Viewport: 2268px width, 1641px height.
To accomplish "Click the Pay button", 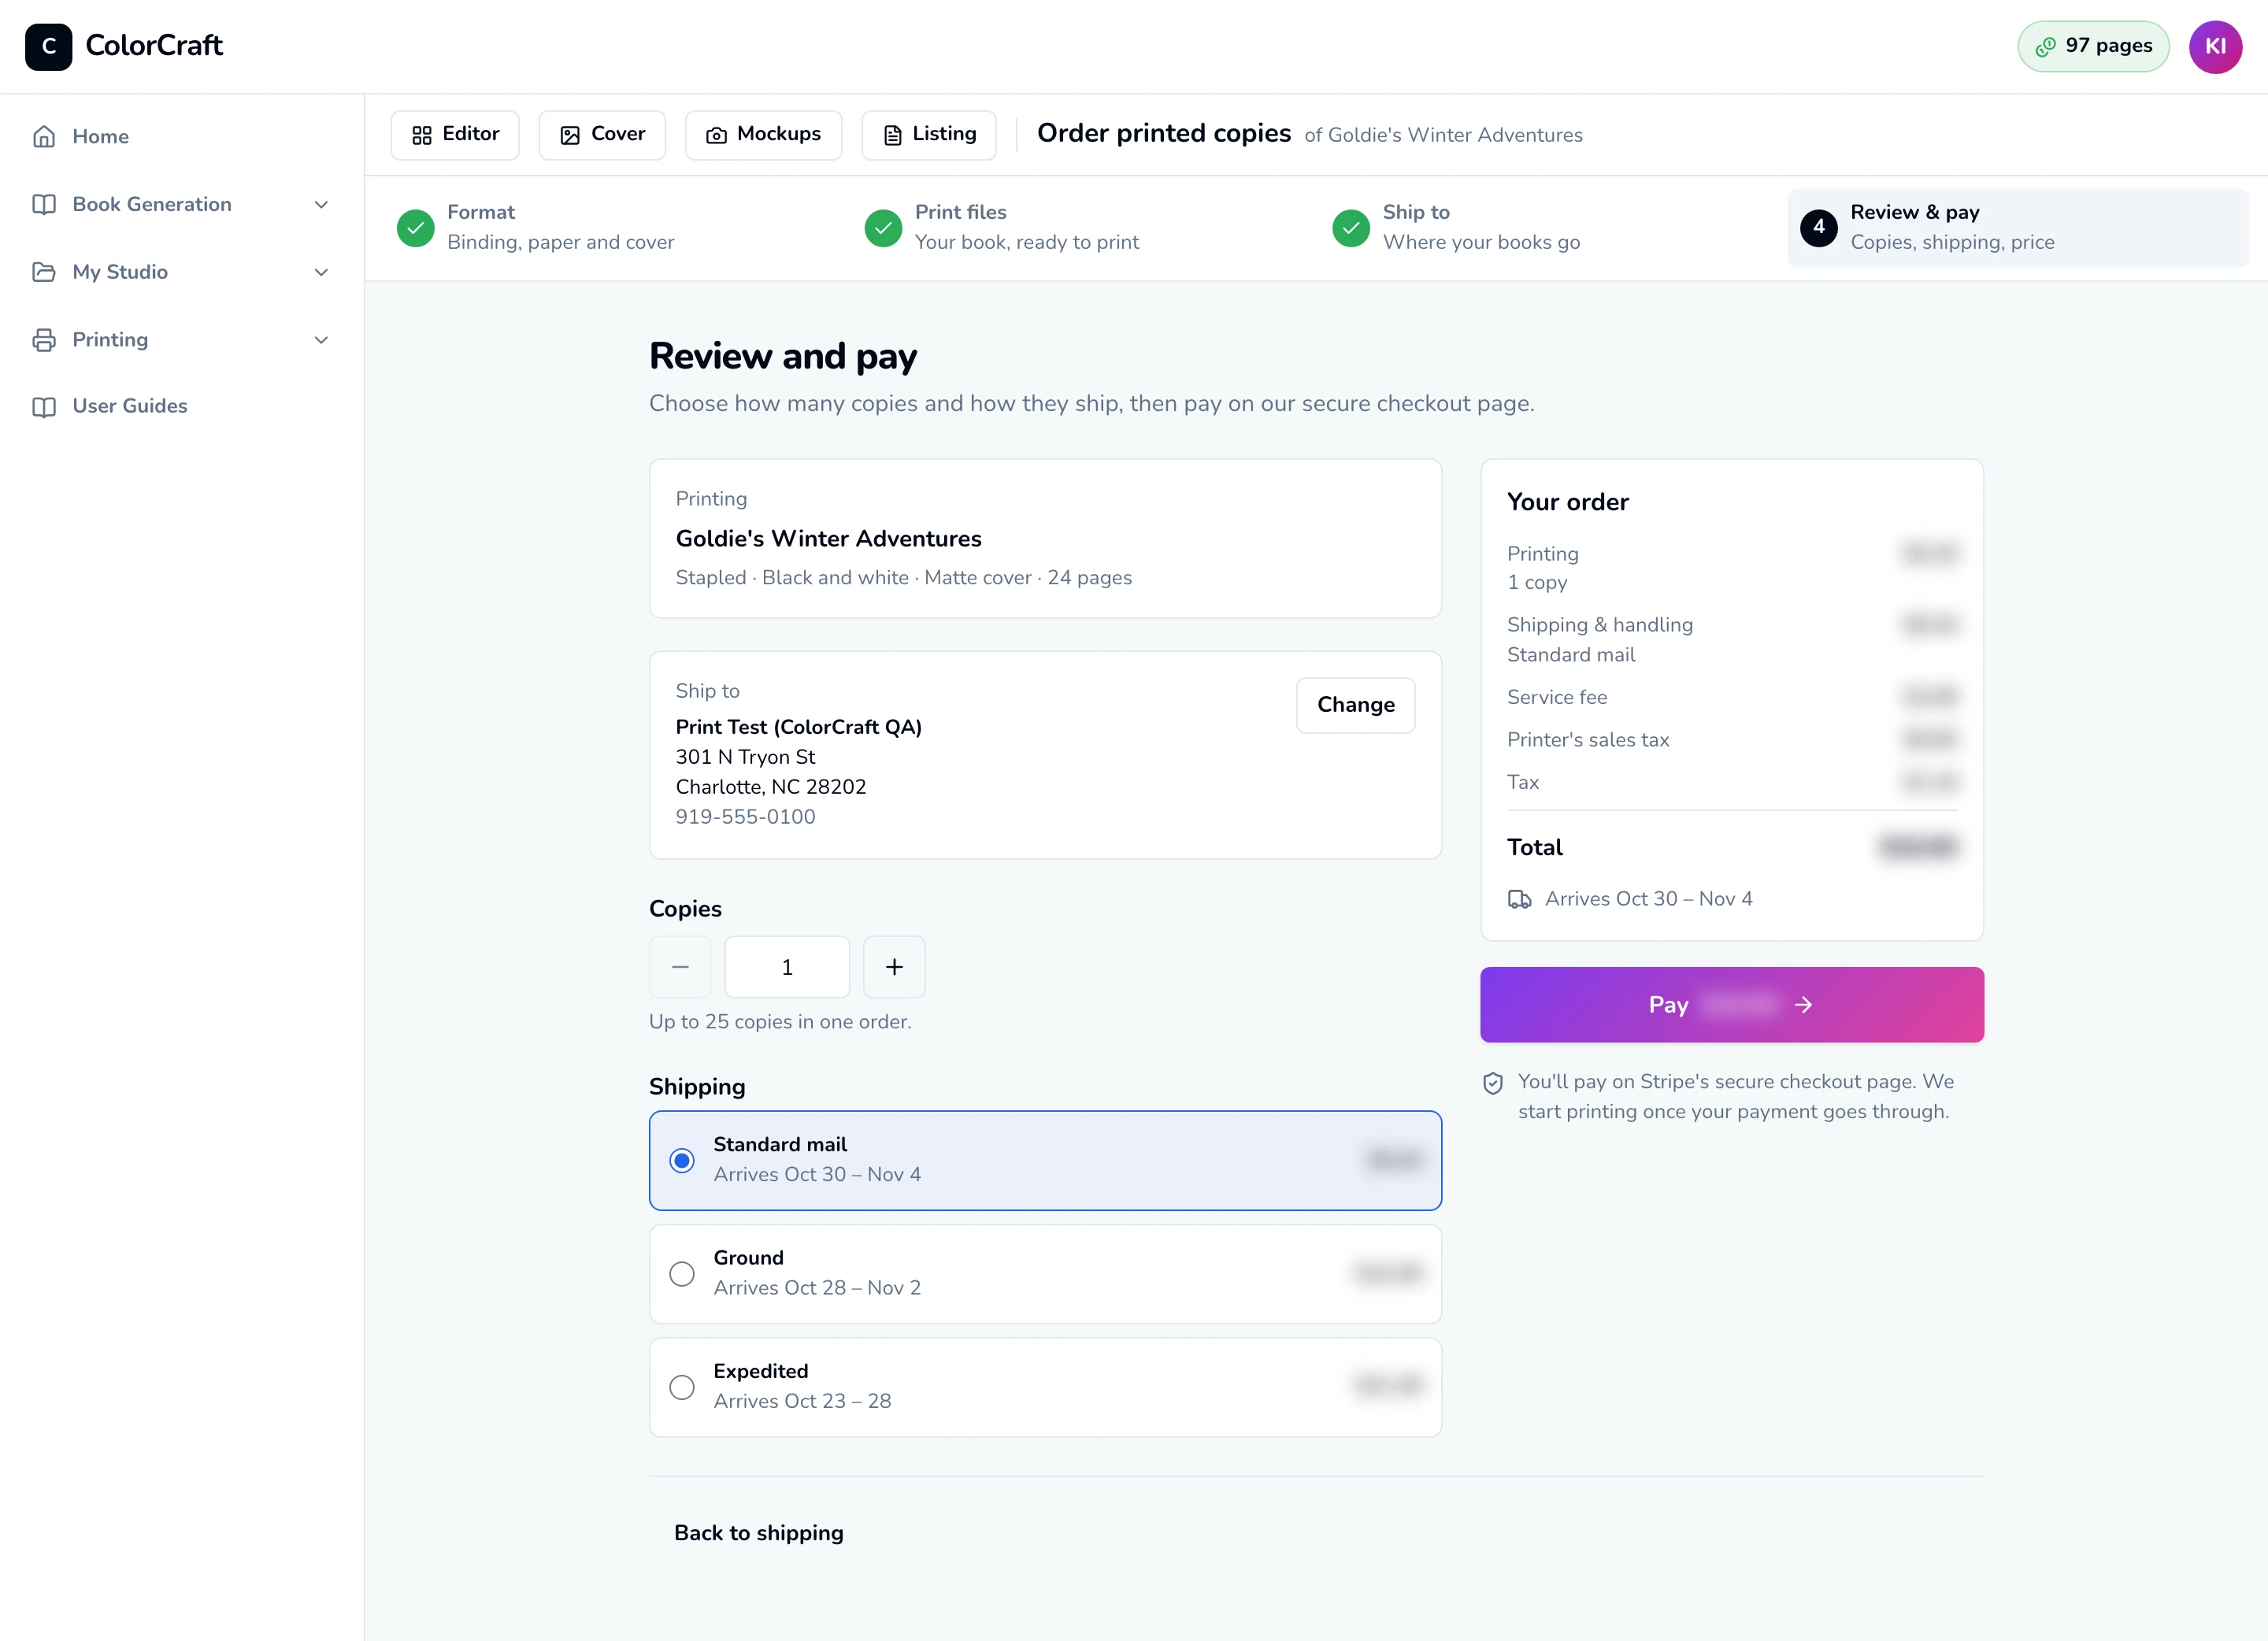I will [1732, 1005].
